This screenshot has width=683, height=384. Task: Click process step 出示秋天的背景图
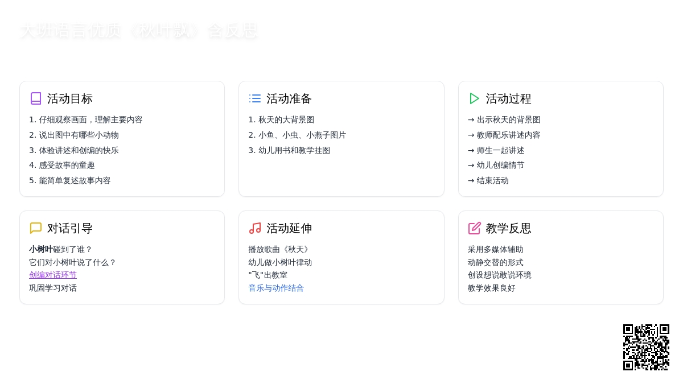click(x=508, y=120)
